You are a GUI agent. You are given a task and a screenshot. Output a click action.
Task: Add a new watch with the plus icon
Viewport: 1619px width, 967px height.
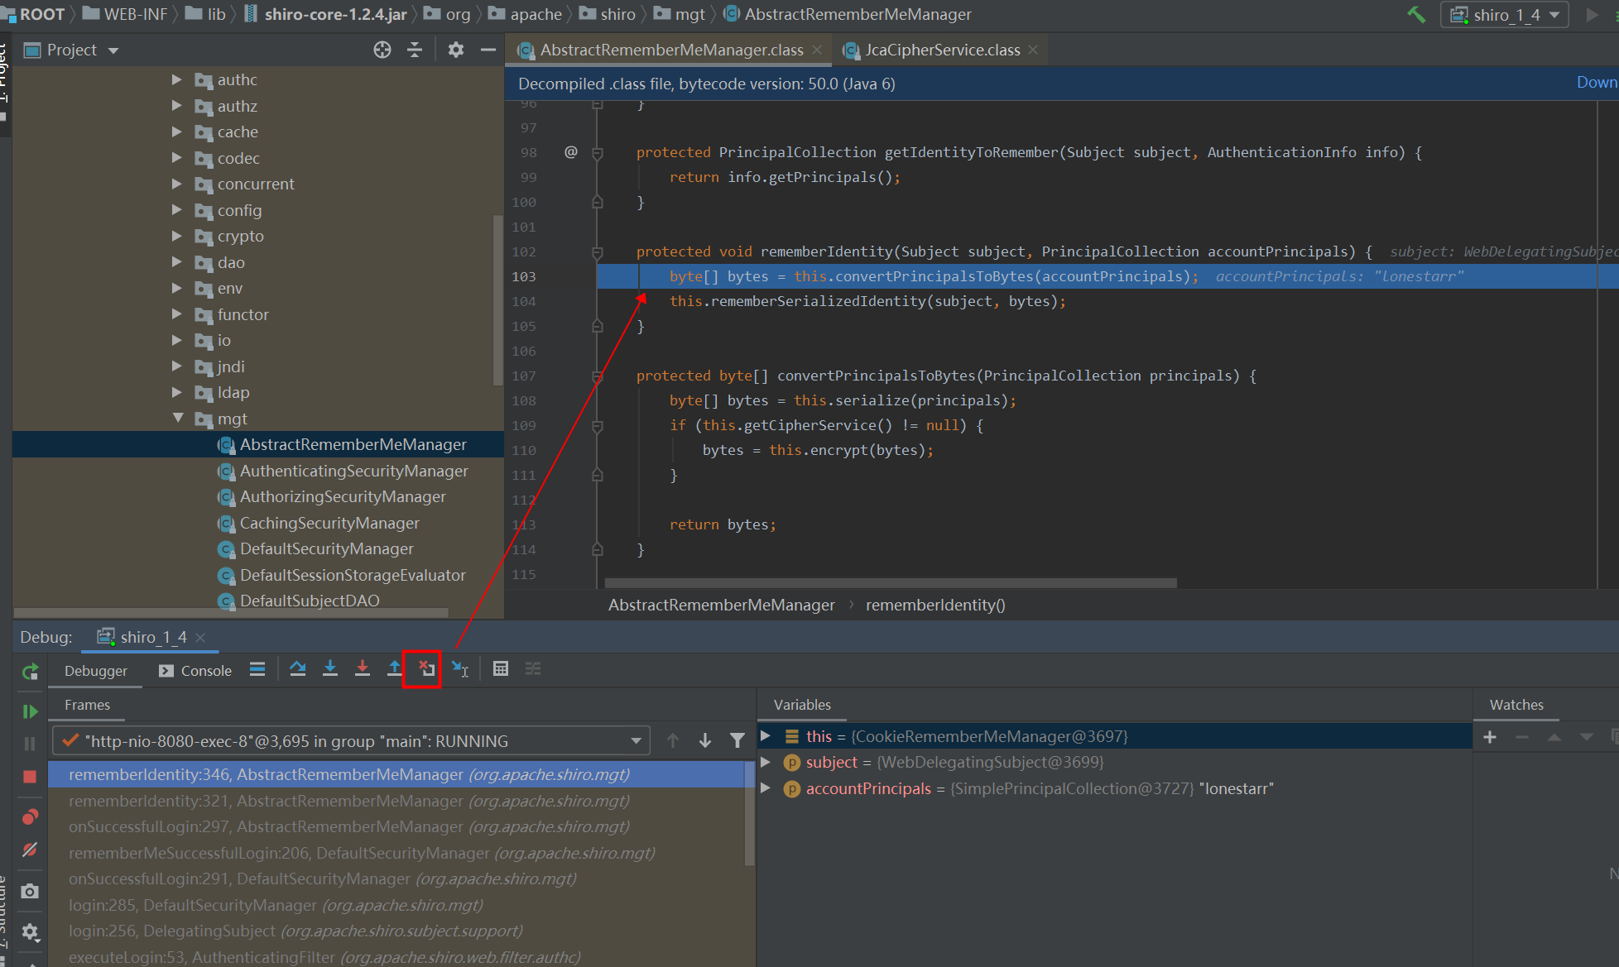point(1490,737)
